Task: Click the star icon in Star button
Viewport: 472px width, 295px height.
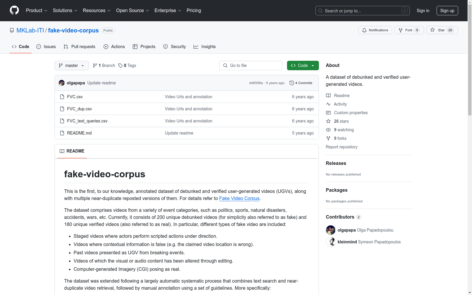Action: pos(432,30)
